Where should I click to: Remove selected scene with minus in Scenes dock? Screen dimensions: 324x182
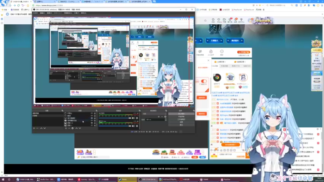pyautogui.click(x=37, y=128)
